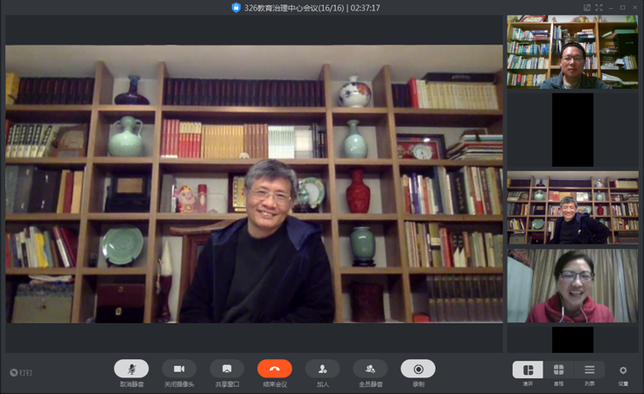Select middle thumbnail of man by shelves
This screenshot has width=644, height=394.
572,208
